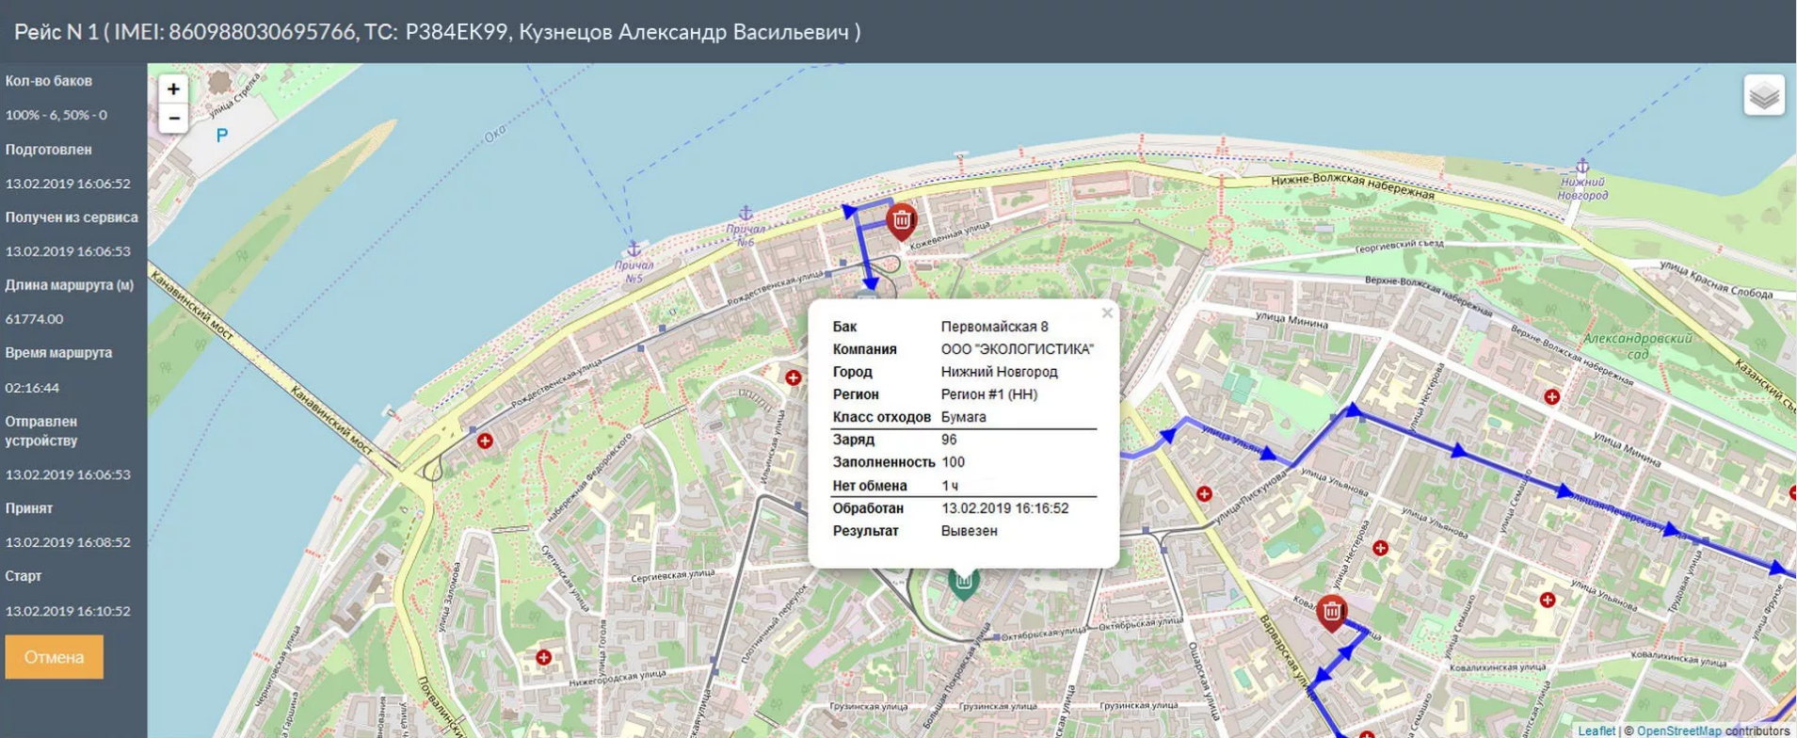Click the bin count value '100% - 6, 50% - 0'
This screenshot has height=738, width=1797.
coord(56,115)
